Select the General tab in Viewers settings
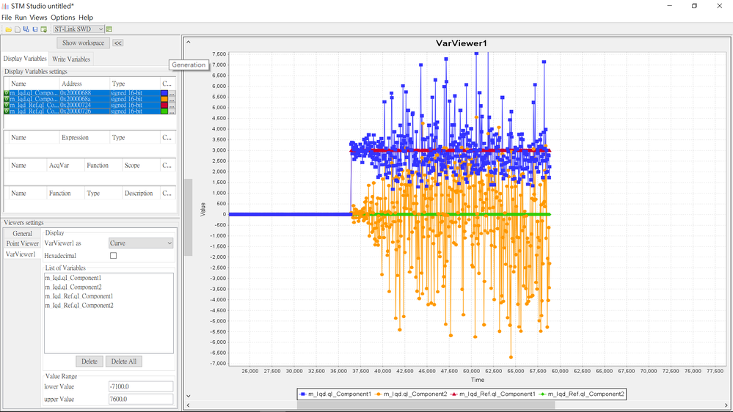Image resolution: width=733 pixels, height=412 pixels. (23, 234)
